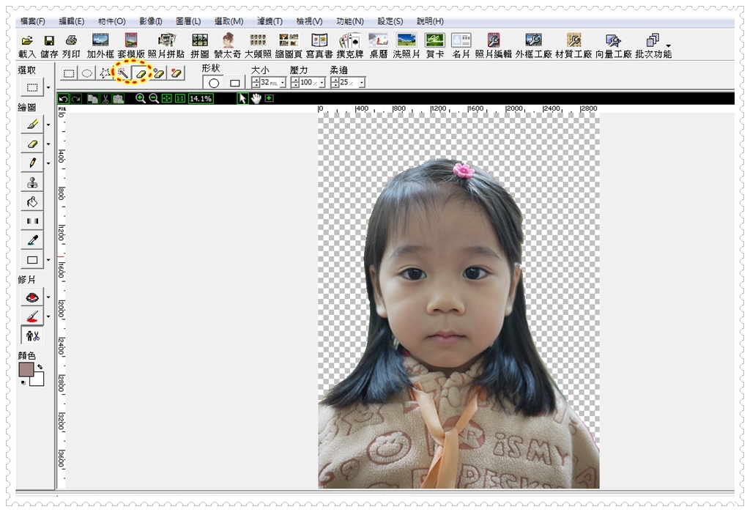Activate the arrow pointer mode
This screenshot has height=512, width=750.
coord(243,99)
